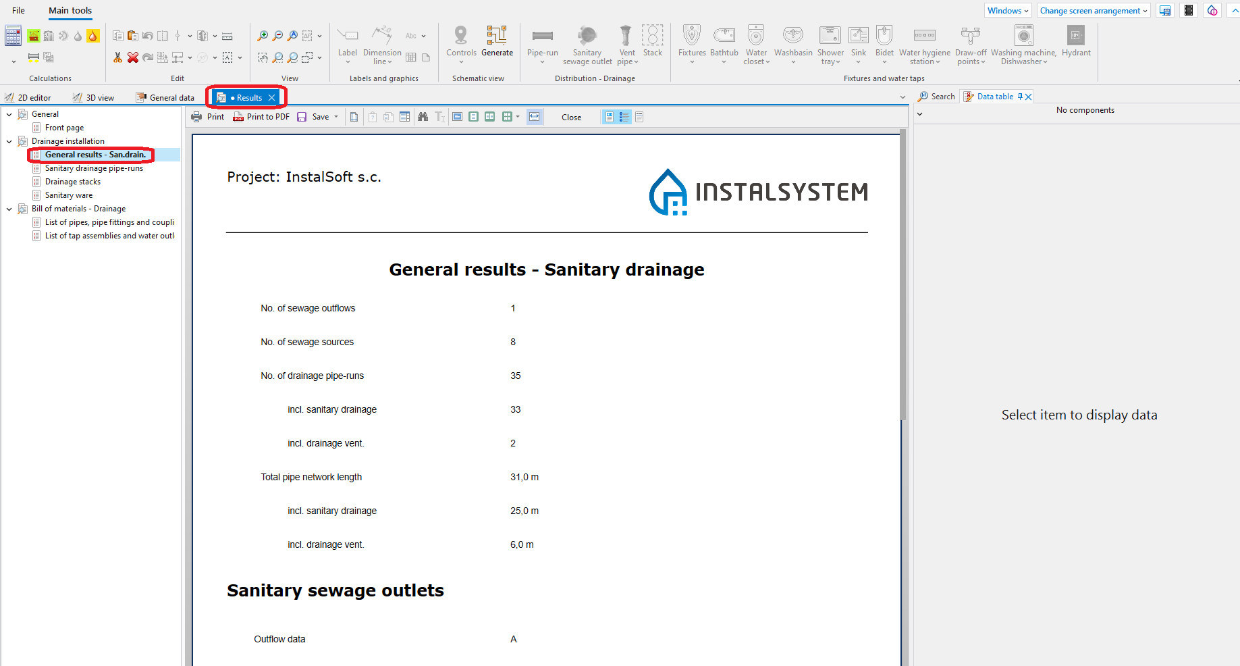Click the binoculars find icon in results toolbar
This screenshot has height=666, width=1240.
[423, 117]
